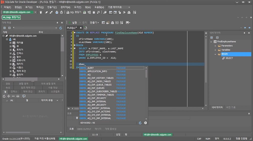Click the new tab document icon beside PLSQL1
Image resolution: width=253 pixels, height=141 pixels.
click(x=86, y=28)
